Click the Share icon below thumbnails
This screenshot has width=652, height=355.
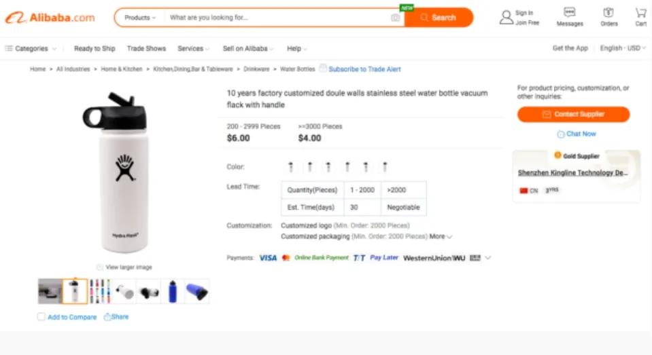[107, 317]
